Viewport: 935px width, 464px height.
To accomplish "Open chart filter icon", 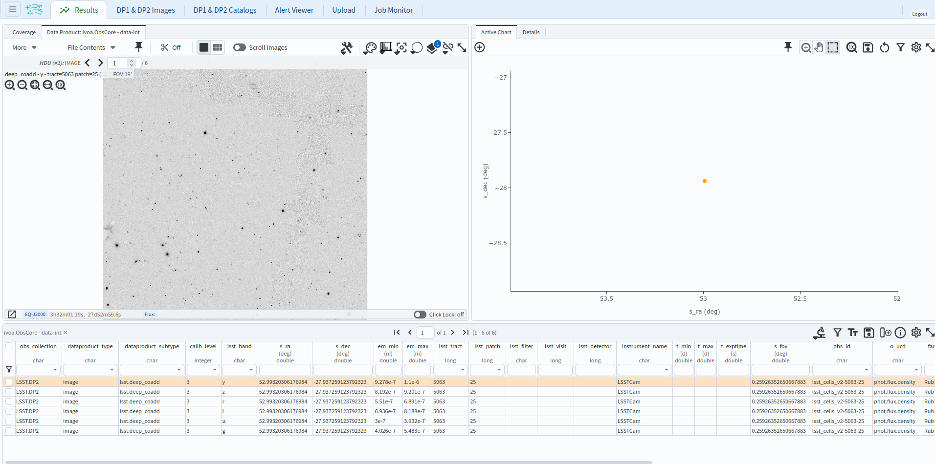I will pos(900,47).
